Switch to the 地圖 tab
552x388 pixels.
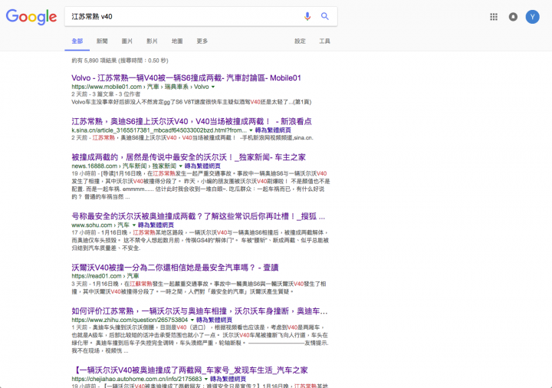(x=177, y=41)
